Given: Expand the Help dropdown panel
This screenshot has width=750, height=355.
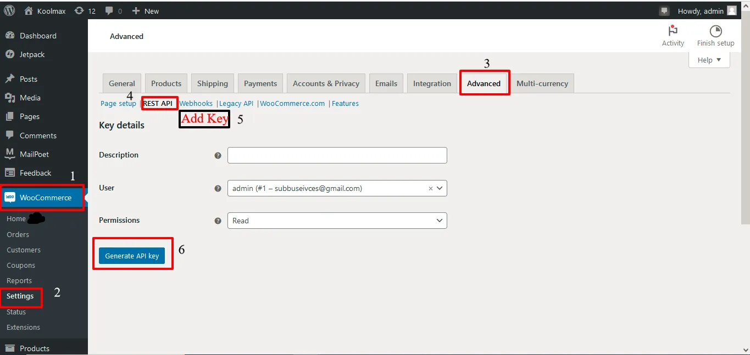Looking at the screenshot, I should (709, 60).
